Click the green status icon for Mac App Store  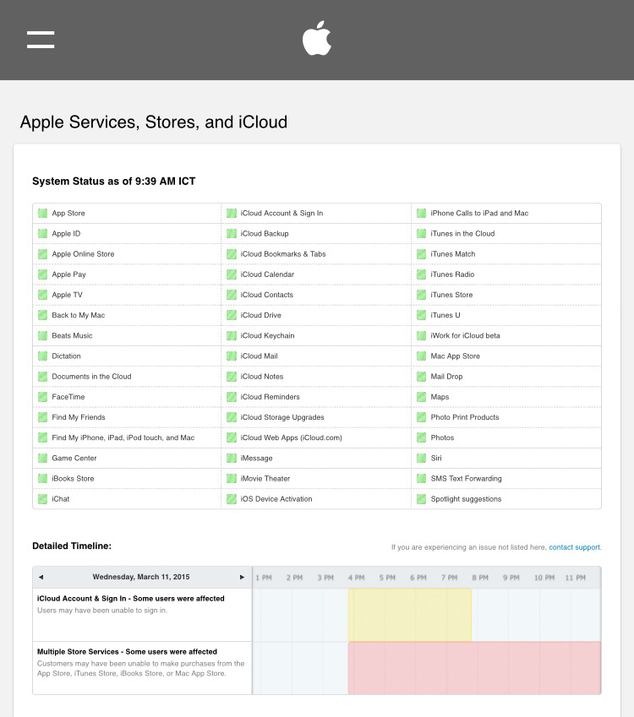point(422,356)
